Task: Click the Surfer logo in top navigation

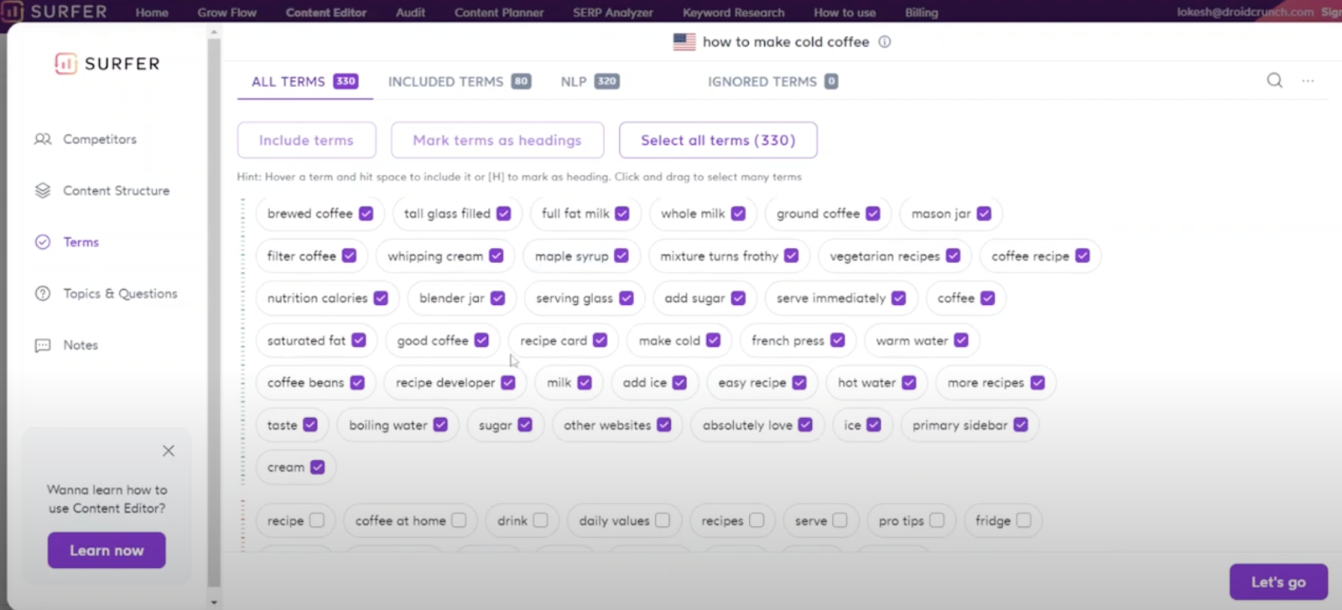Action: pyautogui.click(x=55, y=12)
